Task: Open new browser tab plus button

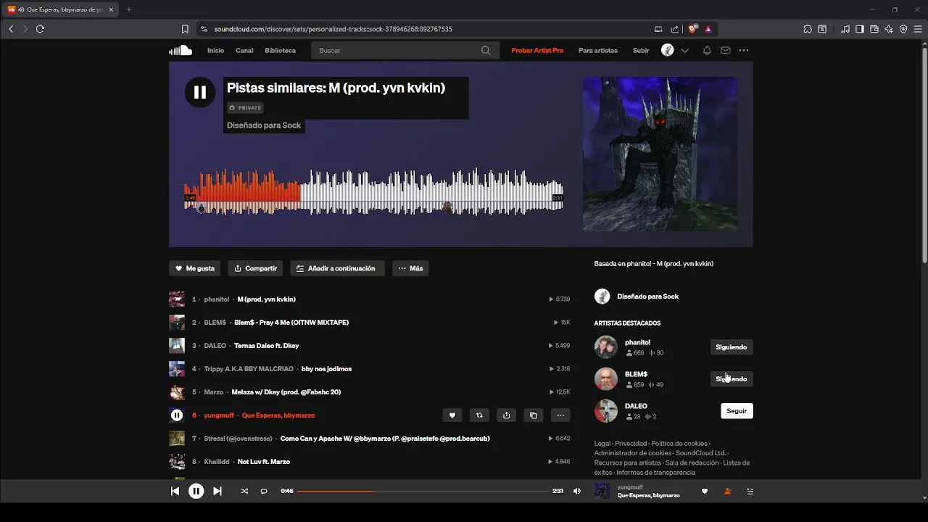Action: point(129,9)
